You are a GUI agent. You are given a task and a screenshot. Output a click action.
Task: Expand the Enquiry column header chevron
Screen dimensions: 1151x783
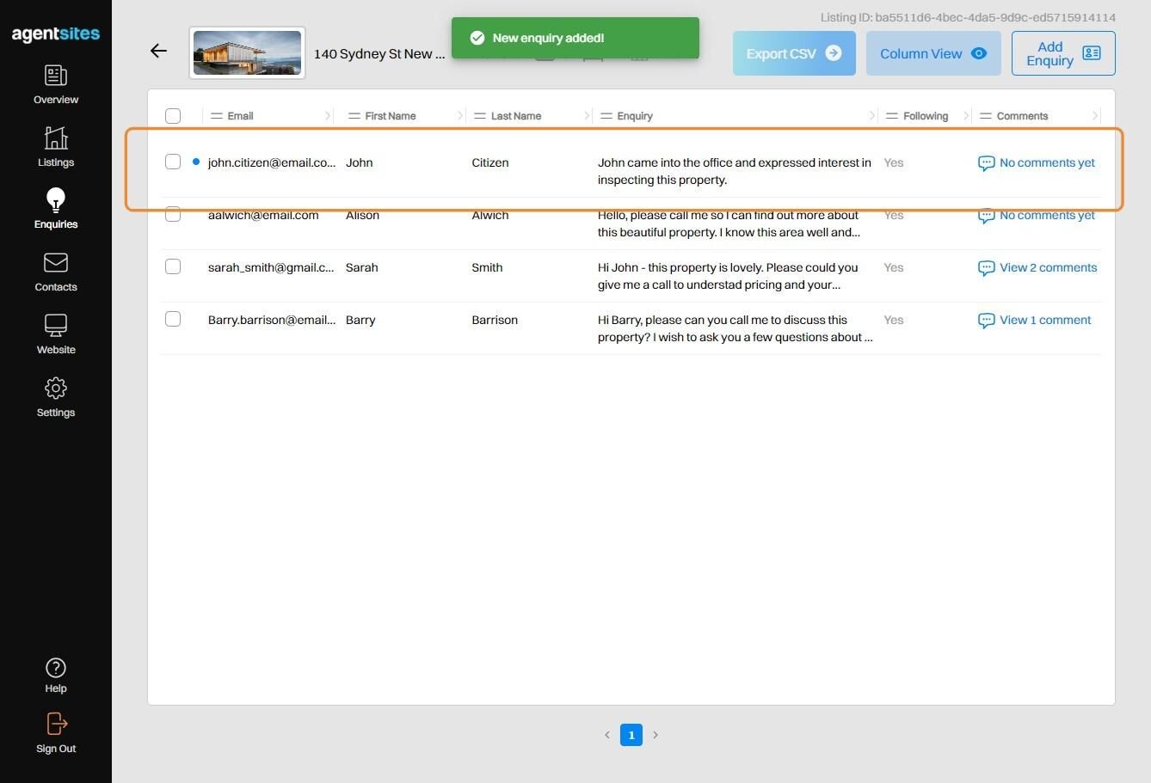[871, 116]
